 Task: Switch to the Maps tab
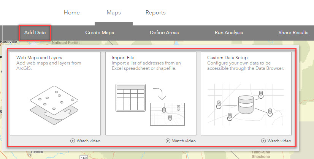click(x=114, y=13)
